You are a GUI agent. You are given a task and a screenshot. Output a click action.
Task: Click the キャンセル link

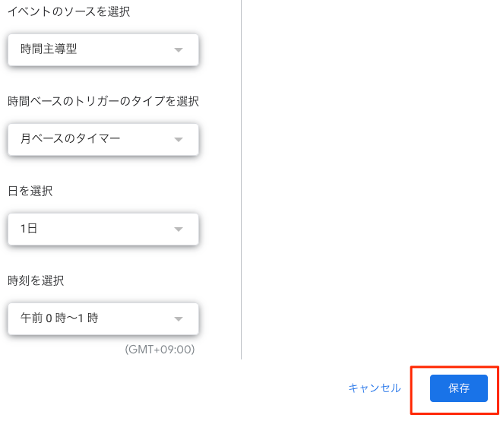pos(374,388)
